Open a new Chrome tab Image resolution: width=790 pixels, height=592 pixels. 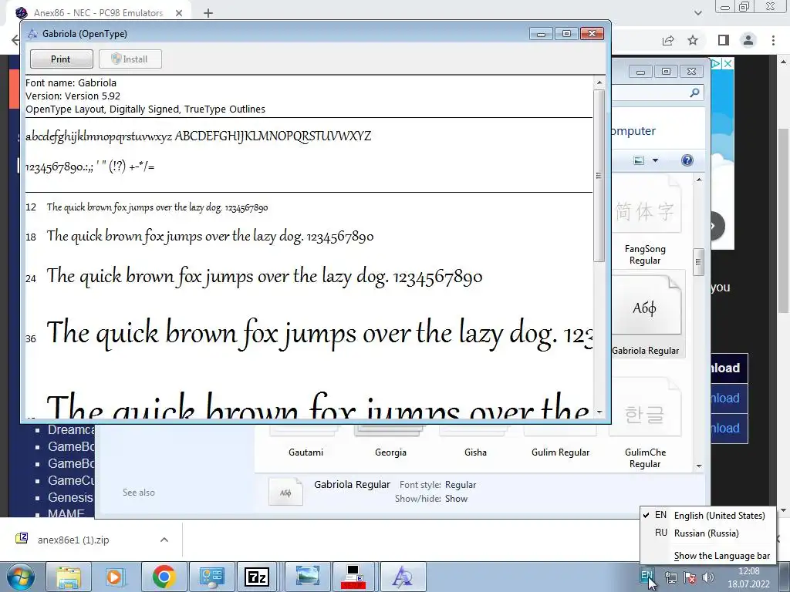coord(208,13)
